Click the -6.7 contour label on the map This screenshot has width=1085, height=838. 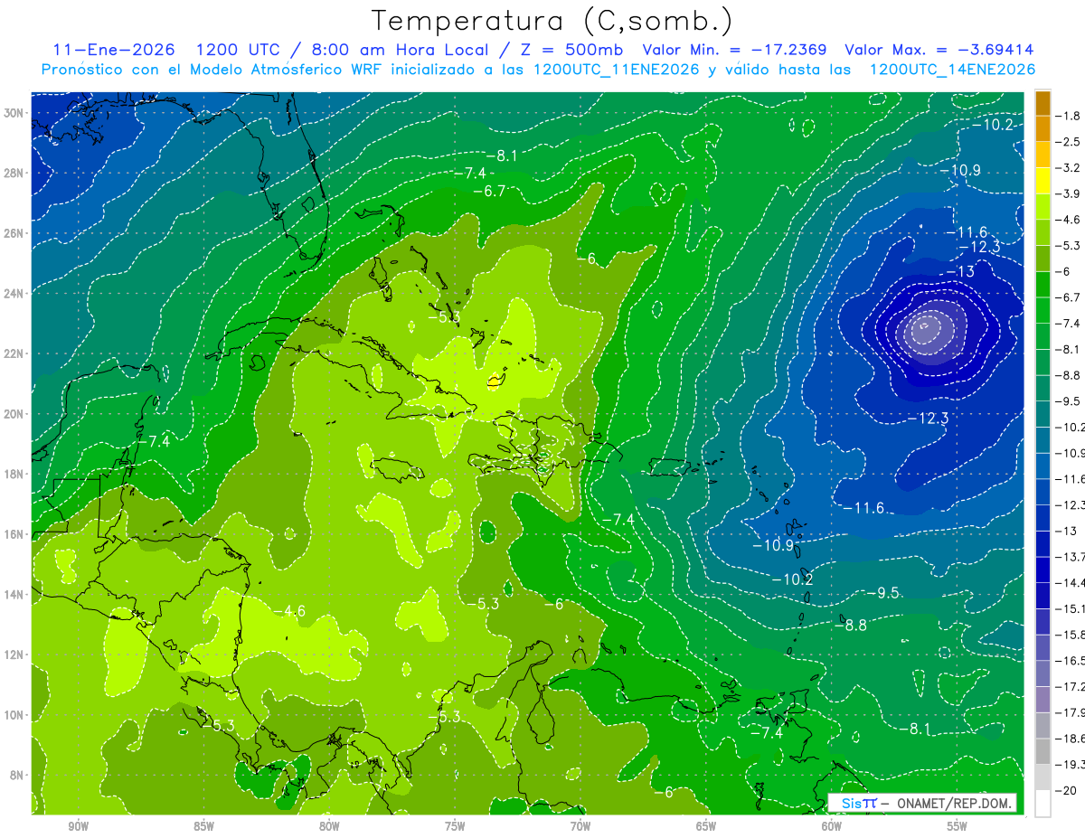pos(487,191)
